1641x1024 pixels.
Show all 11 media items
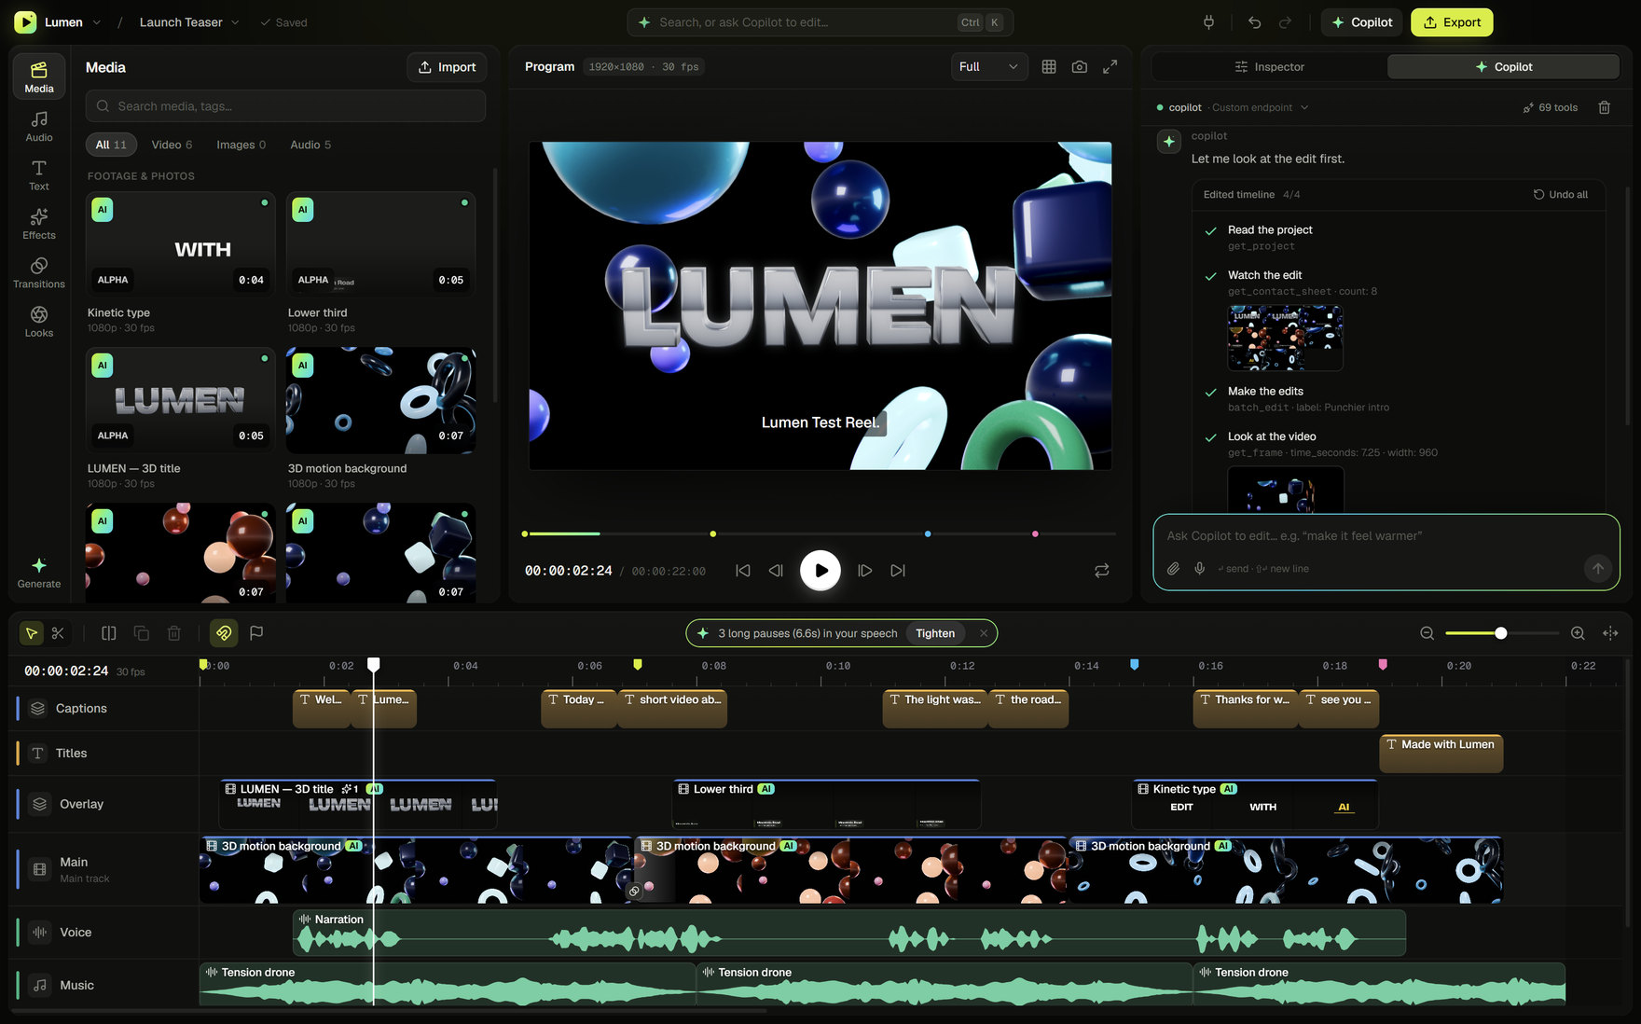click(111, 145)
